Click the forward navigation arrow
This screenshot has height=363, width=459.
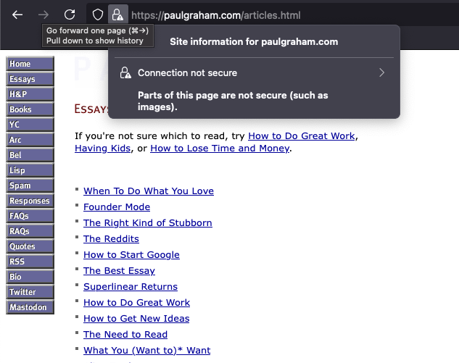[44, 14]
